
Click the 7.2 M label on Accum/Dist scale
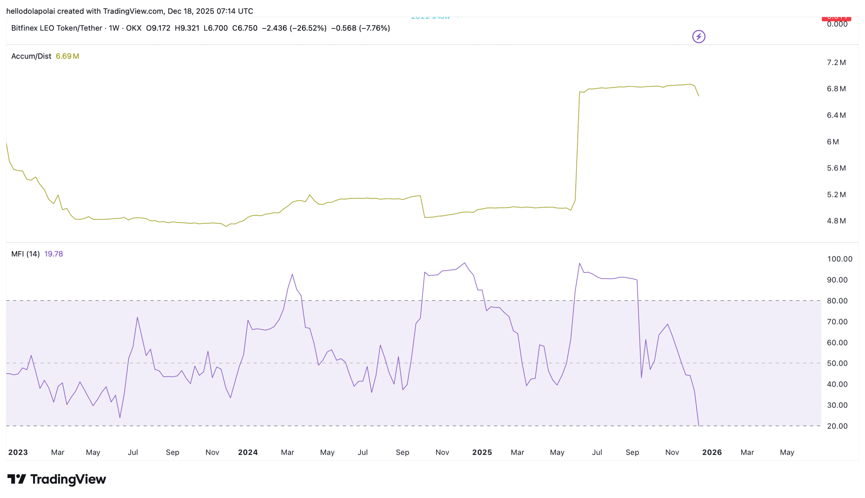click(836, 62)
